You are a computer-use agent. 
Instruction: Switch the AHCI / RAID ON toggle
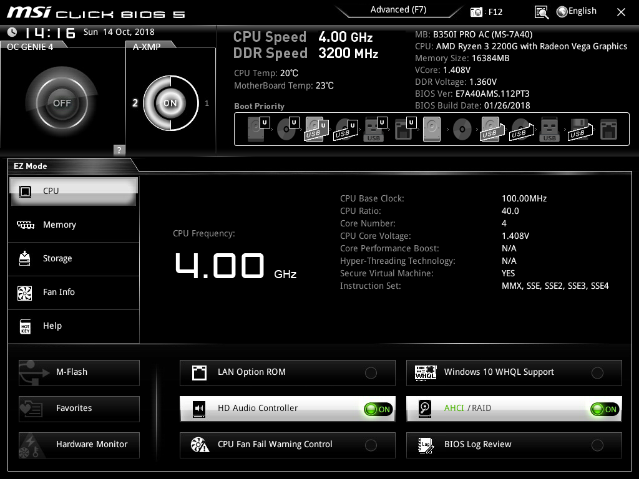605,409
